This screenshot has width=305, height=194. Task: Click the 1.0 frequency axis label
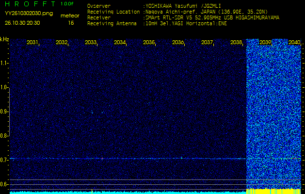(4, 87)
